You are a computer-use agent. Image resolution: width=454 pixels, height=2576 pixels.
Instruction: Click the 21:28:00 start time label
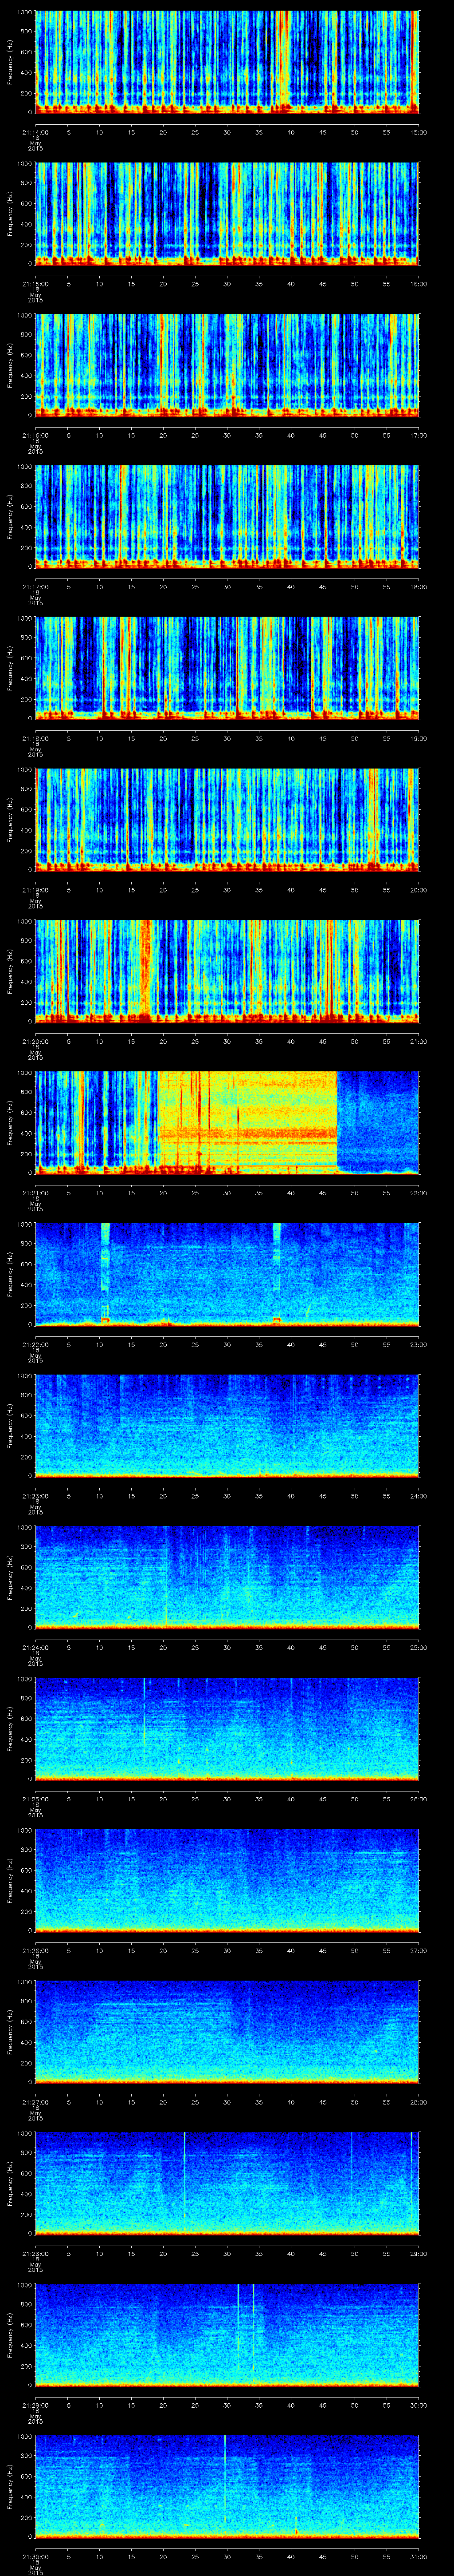pos(35,2253)
